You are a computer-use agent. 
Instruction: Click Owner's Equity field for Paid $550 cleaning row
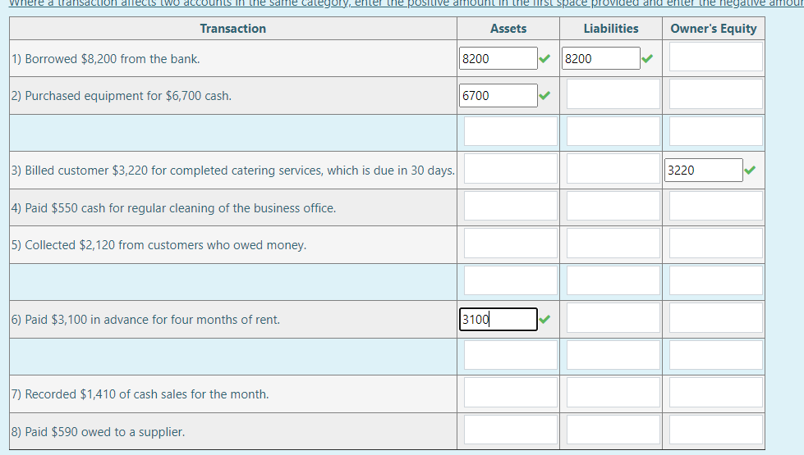coord(715,206)
